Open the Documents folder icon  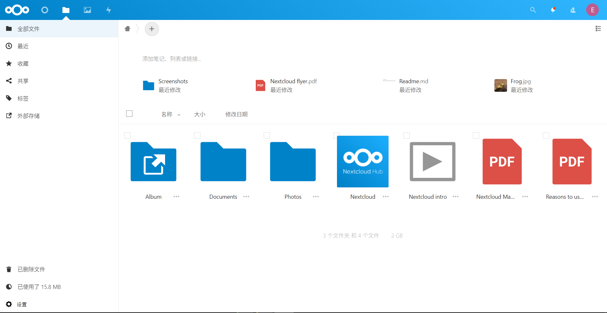click(223, 162)
